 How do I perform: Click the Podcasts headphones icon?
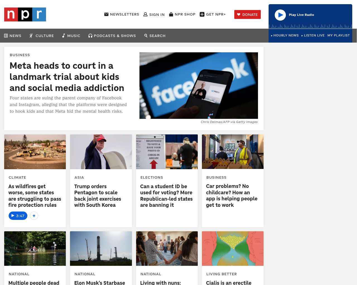(90, 36)
